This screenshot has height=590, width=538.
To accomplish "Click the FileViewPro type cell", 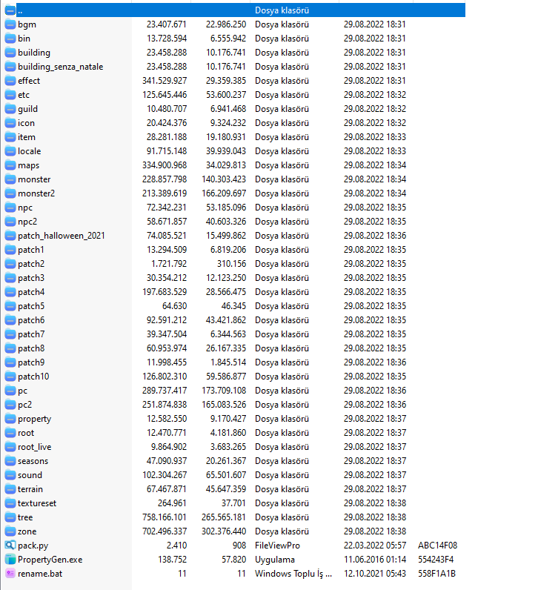I will 278,546.
